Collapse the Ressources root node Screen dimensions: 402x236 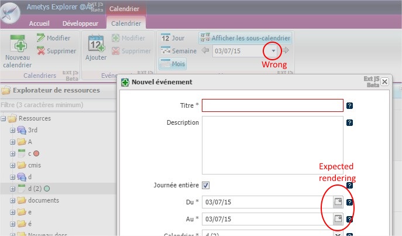(4, 118)
